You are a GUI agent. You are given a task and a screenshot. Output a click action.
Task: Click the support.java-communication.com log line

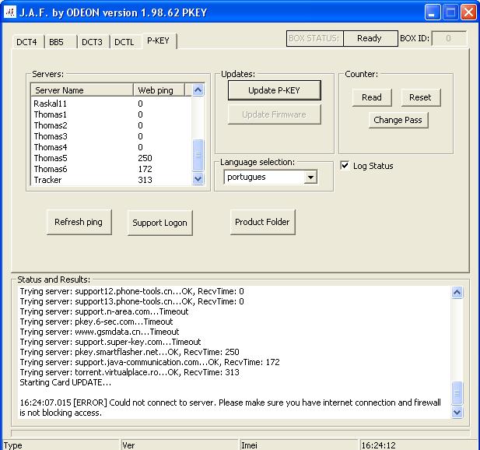[149, 362]
